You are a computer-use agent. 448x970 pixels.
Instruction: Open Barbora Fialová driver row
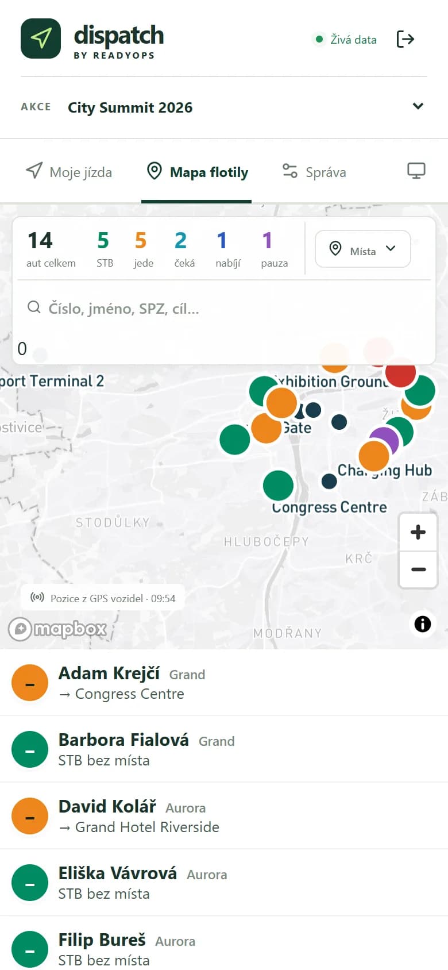224,749
